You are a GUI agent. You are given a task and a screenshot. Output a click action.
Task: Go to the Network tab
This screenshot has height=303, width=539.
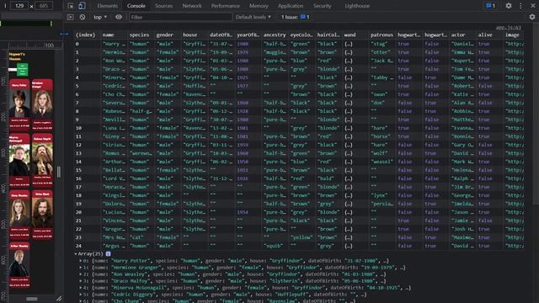pos(192,6)
